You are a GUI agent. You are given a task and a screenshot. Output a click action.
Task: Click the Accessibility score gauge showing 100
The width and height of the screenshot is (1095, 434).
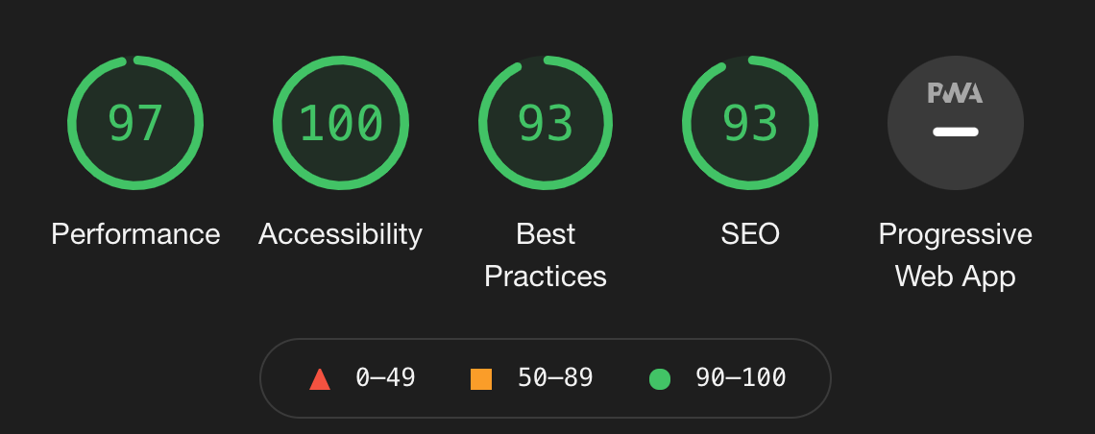pyautogui.click(x=341, y=123)
